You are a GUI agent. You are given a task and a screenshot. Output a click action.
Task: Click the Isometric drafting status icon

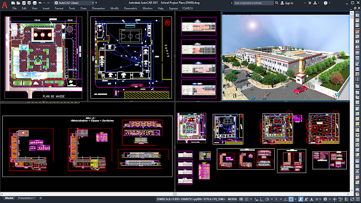pos(276,199)
